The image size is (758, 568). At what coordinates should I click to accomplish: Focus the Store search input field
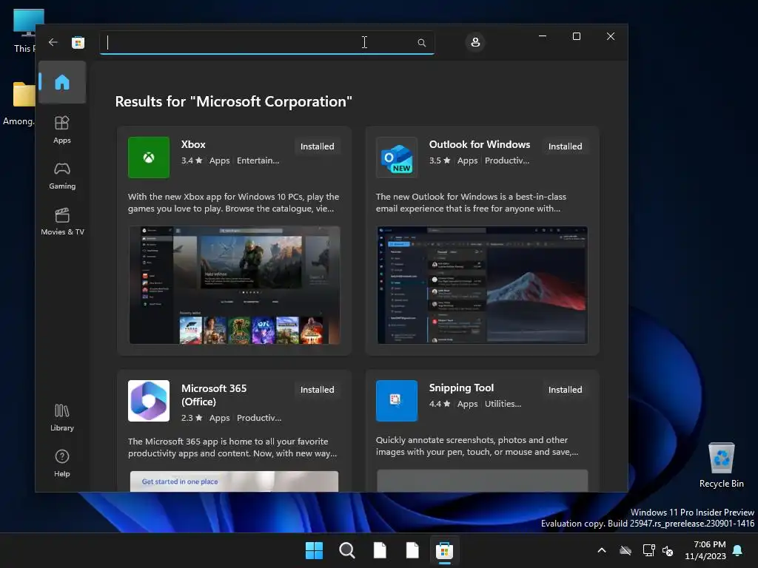[x=266, y=43]
